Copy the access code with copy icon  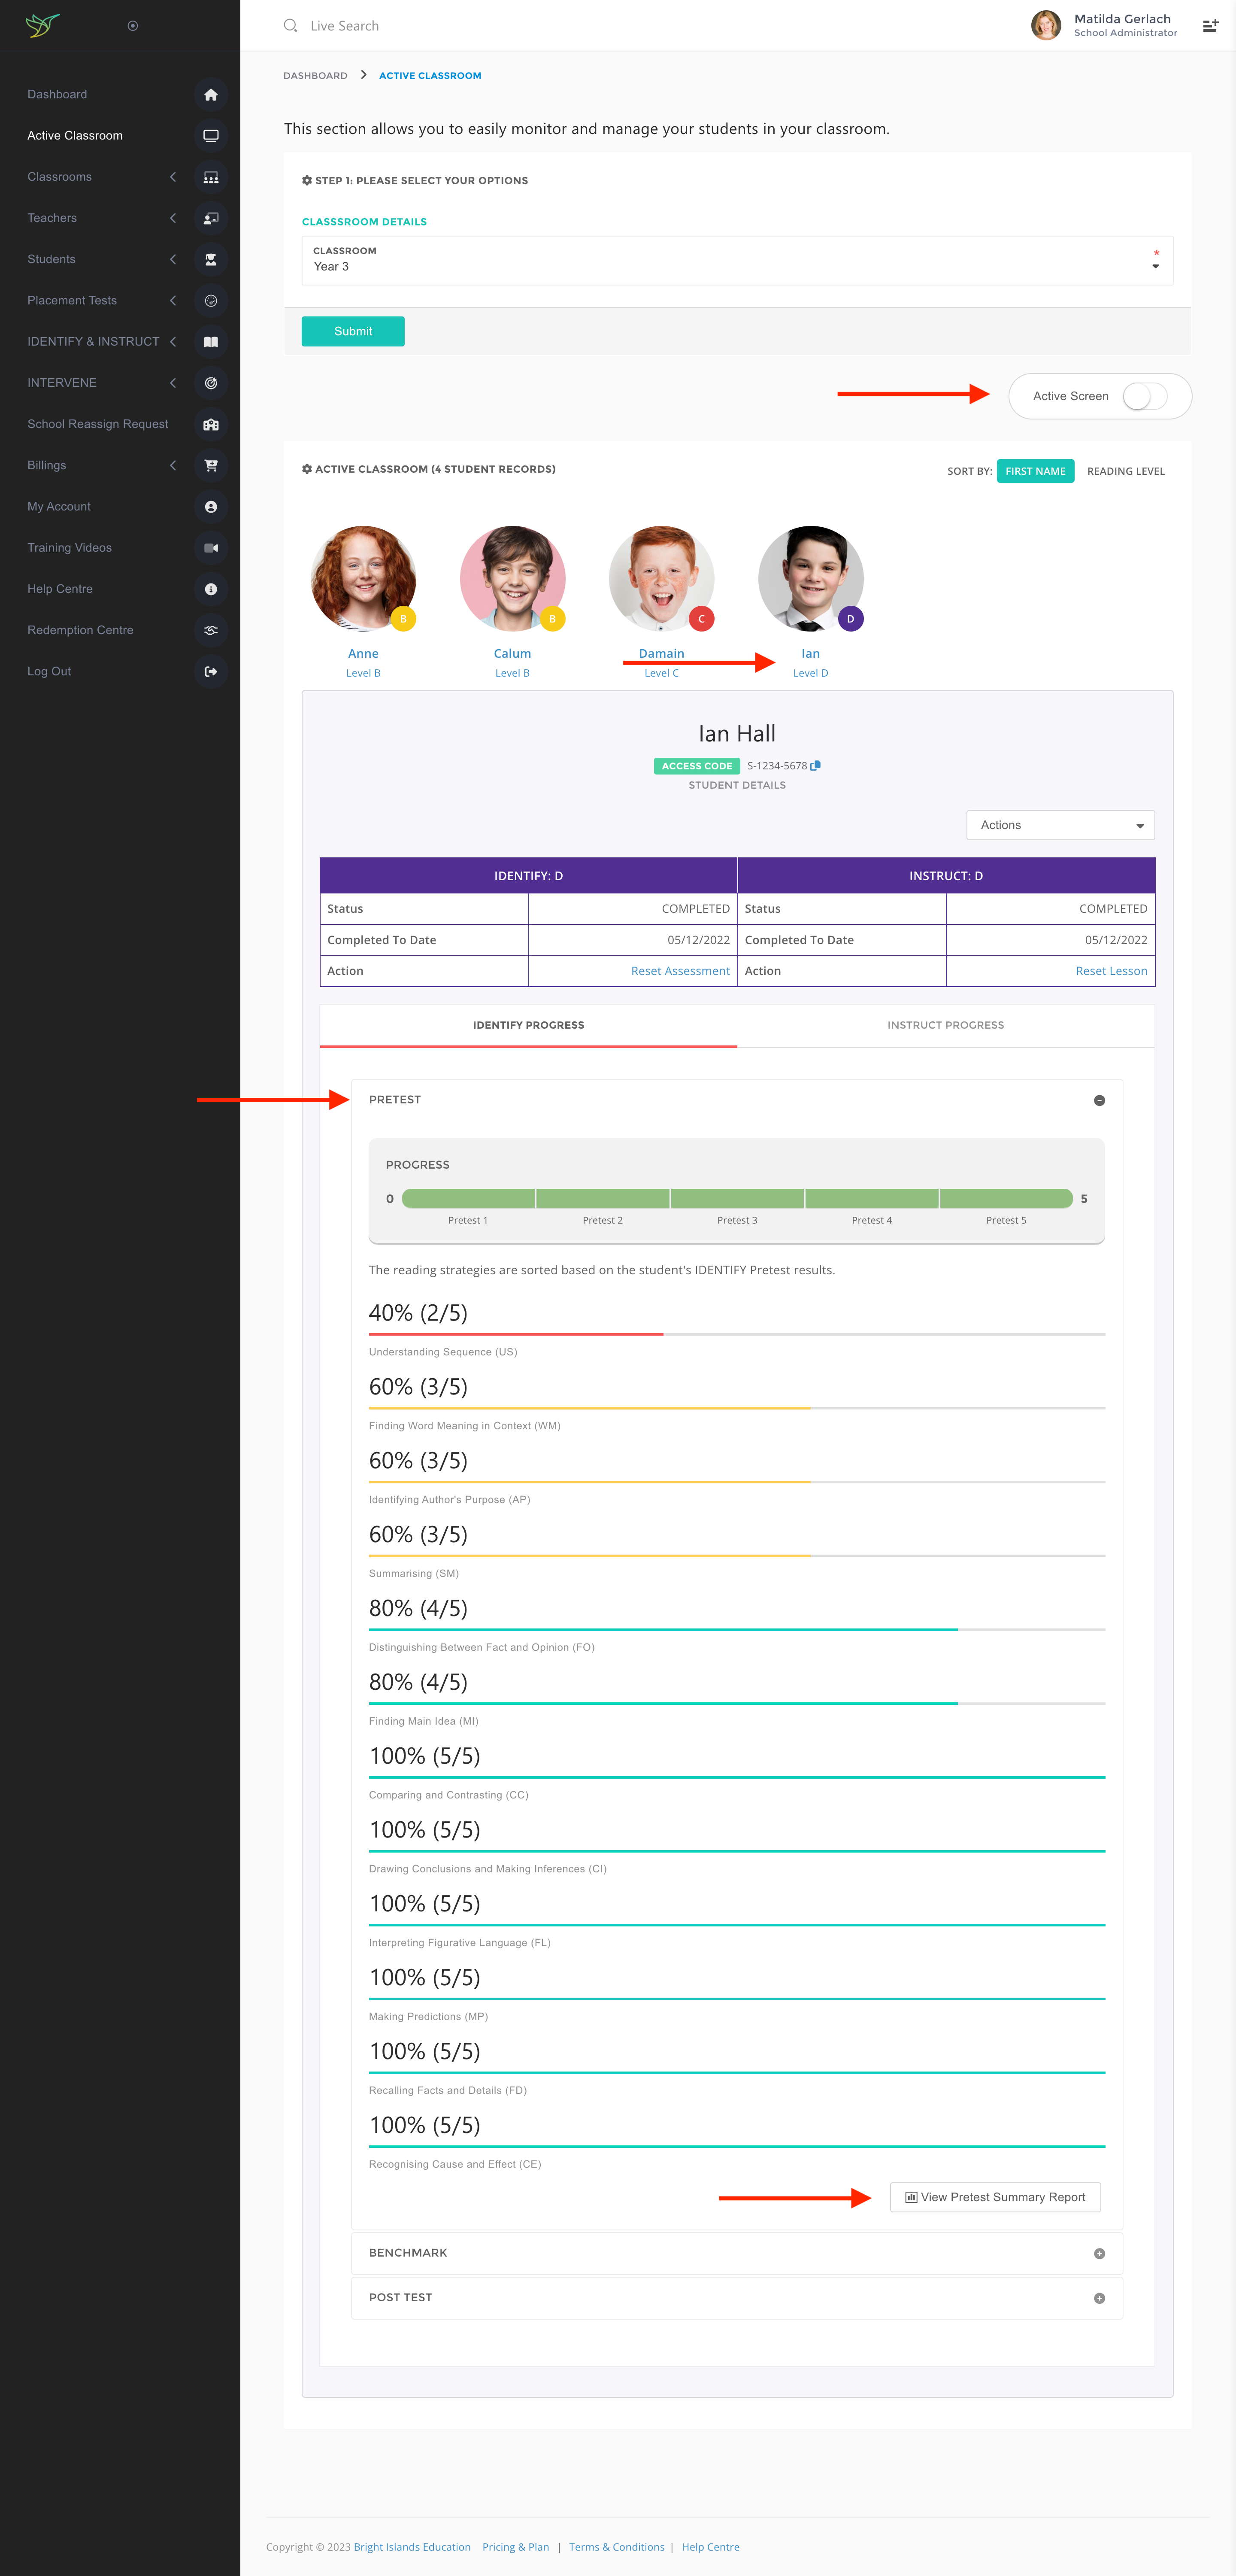click(815, 766)
